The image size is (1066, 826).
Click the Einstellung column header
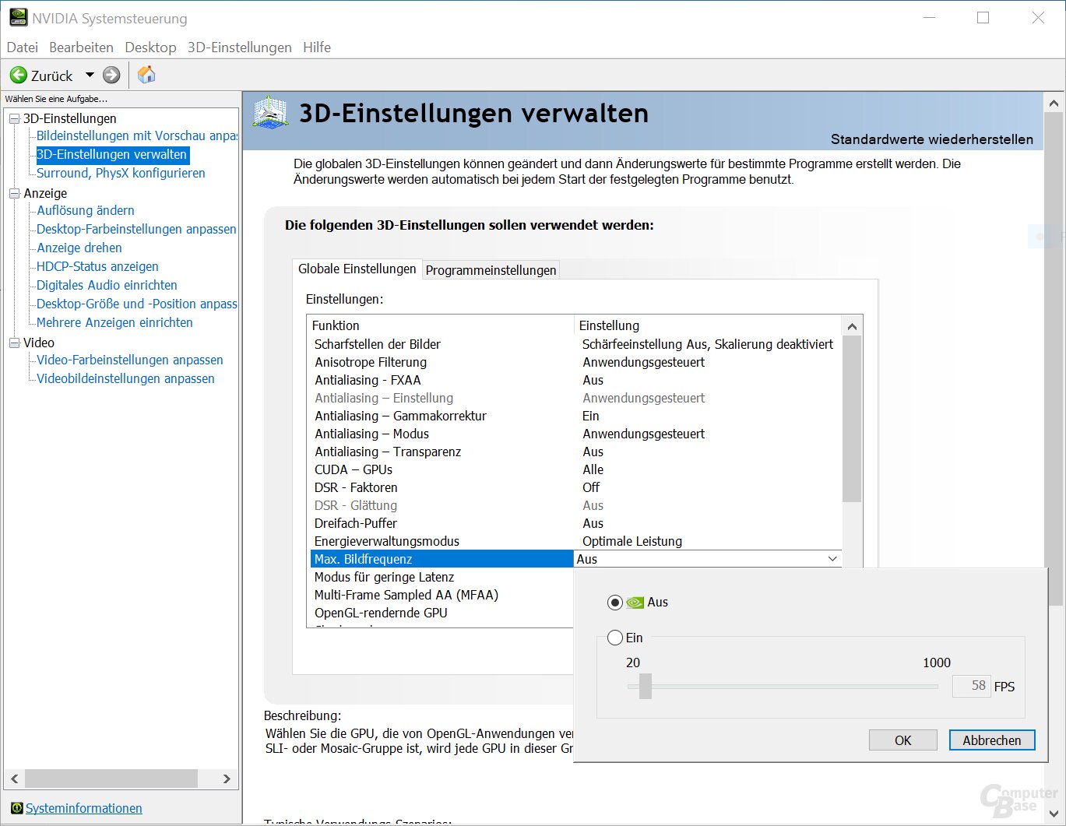709,325
